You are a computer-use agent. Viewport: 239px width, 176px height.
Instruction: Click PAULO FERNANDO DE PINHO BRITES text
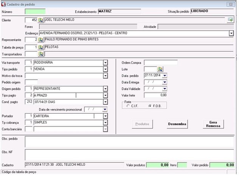(x=71, y=39)
